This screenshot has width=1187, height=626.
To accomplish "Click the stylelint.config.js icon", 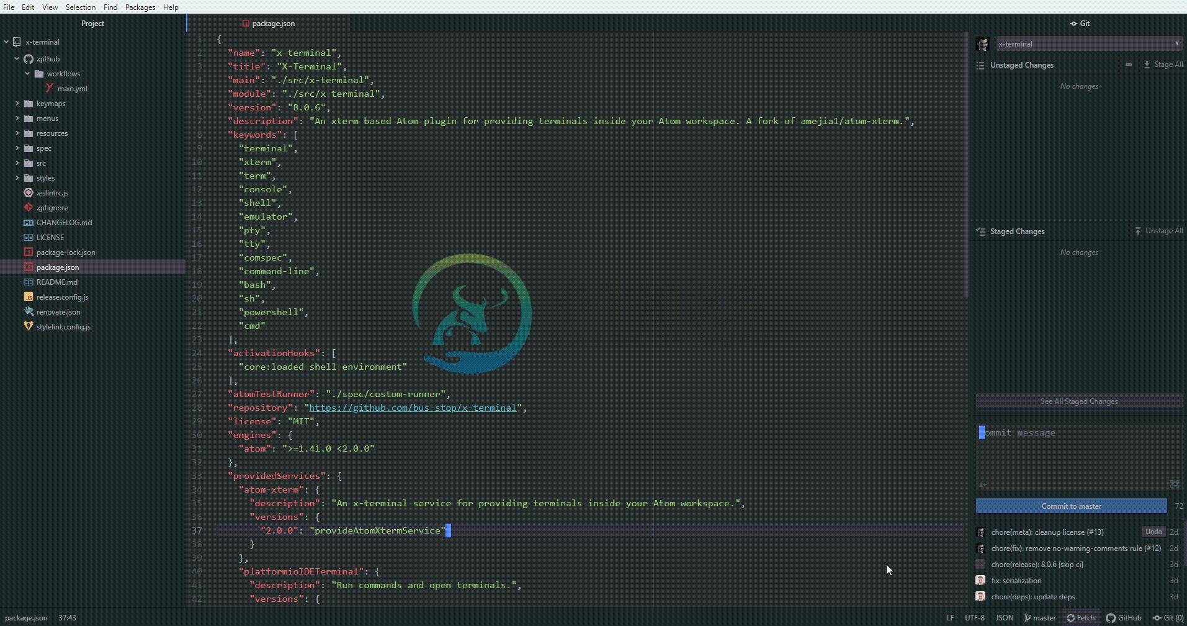I will click(x=29, y=326).
